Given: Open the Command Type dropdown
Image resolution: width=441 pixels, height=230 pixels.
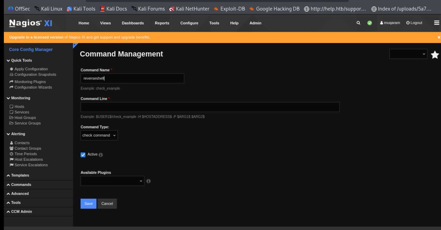Looking at the screenshot, I should pos(99,135).
